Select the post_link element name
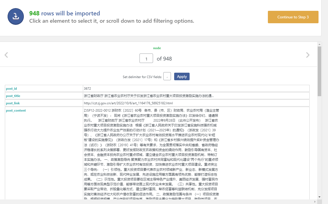328x204 pixels. point(13,103)
